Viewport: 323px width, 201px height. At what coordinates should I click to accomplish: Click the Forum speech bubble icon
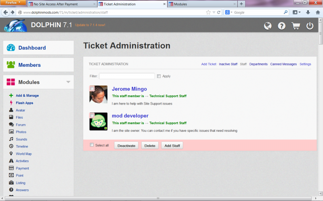11,125
